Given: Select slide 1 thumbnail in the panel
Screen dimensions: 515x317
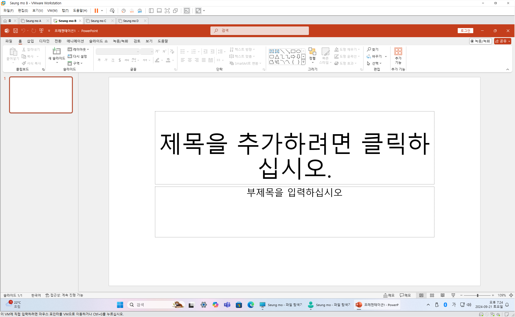Looking at the screenshot, I should click(41, 95).
